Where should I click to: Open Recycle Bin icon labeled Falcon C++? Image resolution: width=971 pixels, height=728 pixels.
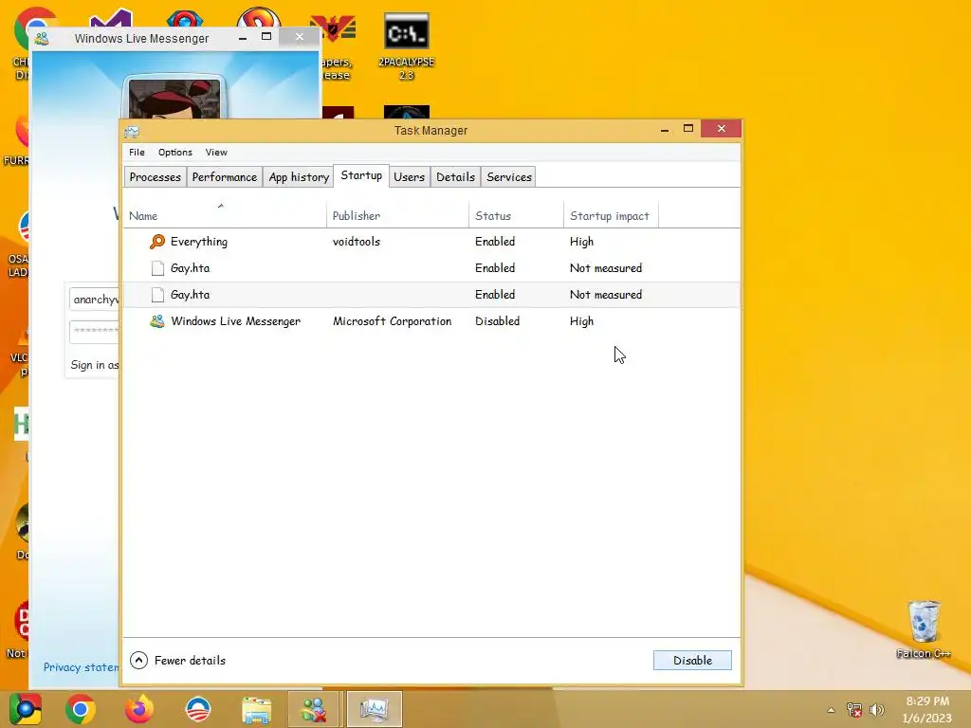[924, 628]
